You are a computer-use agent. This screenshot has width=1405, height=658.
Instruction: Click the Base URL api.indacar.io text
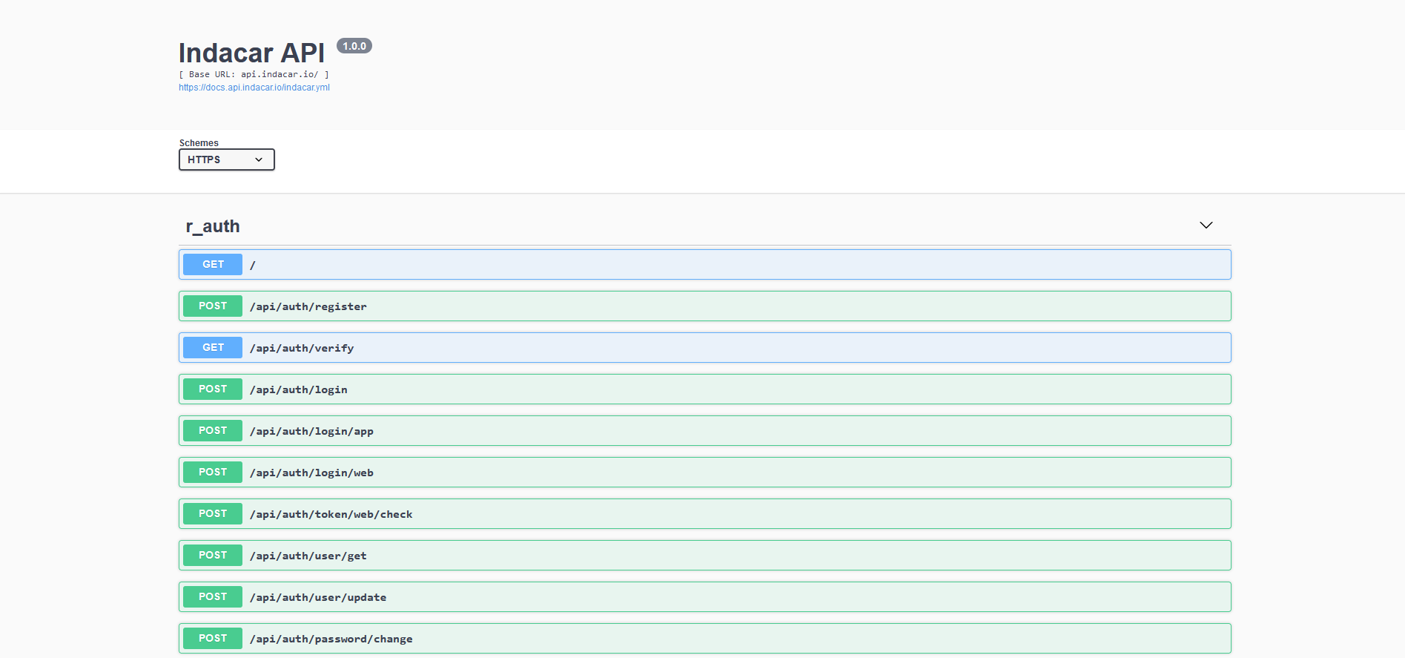click(254, 74)
